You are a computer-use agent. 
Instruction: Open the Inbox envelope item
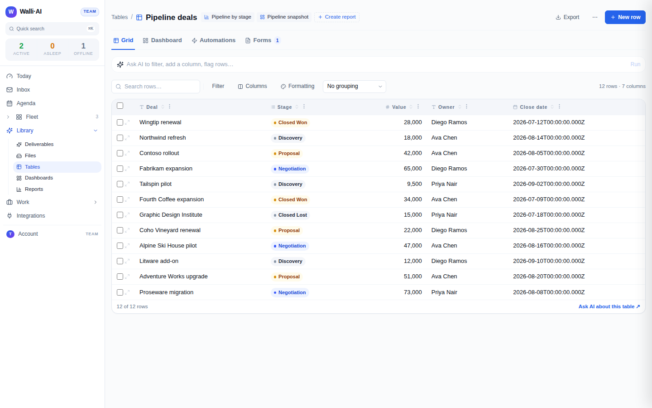[x=52, y=90]
